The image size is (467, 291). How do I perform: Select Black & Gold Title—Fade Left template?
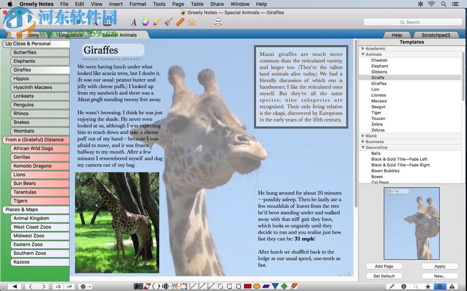pyautogui.click(x=399, y=159)
